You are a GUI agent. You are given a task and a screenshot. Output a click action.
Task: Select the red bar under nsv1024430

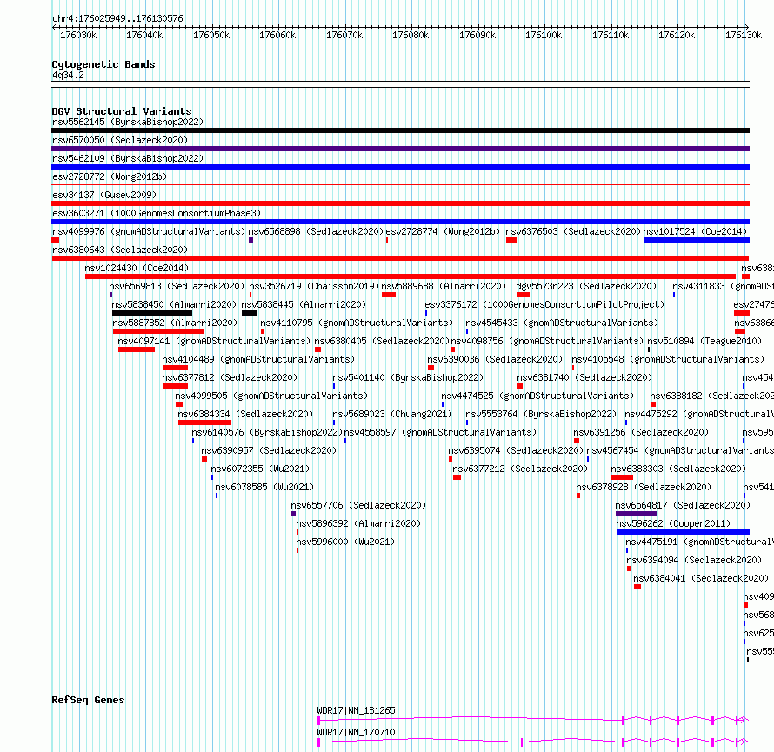[410, 276]
